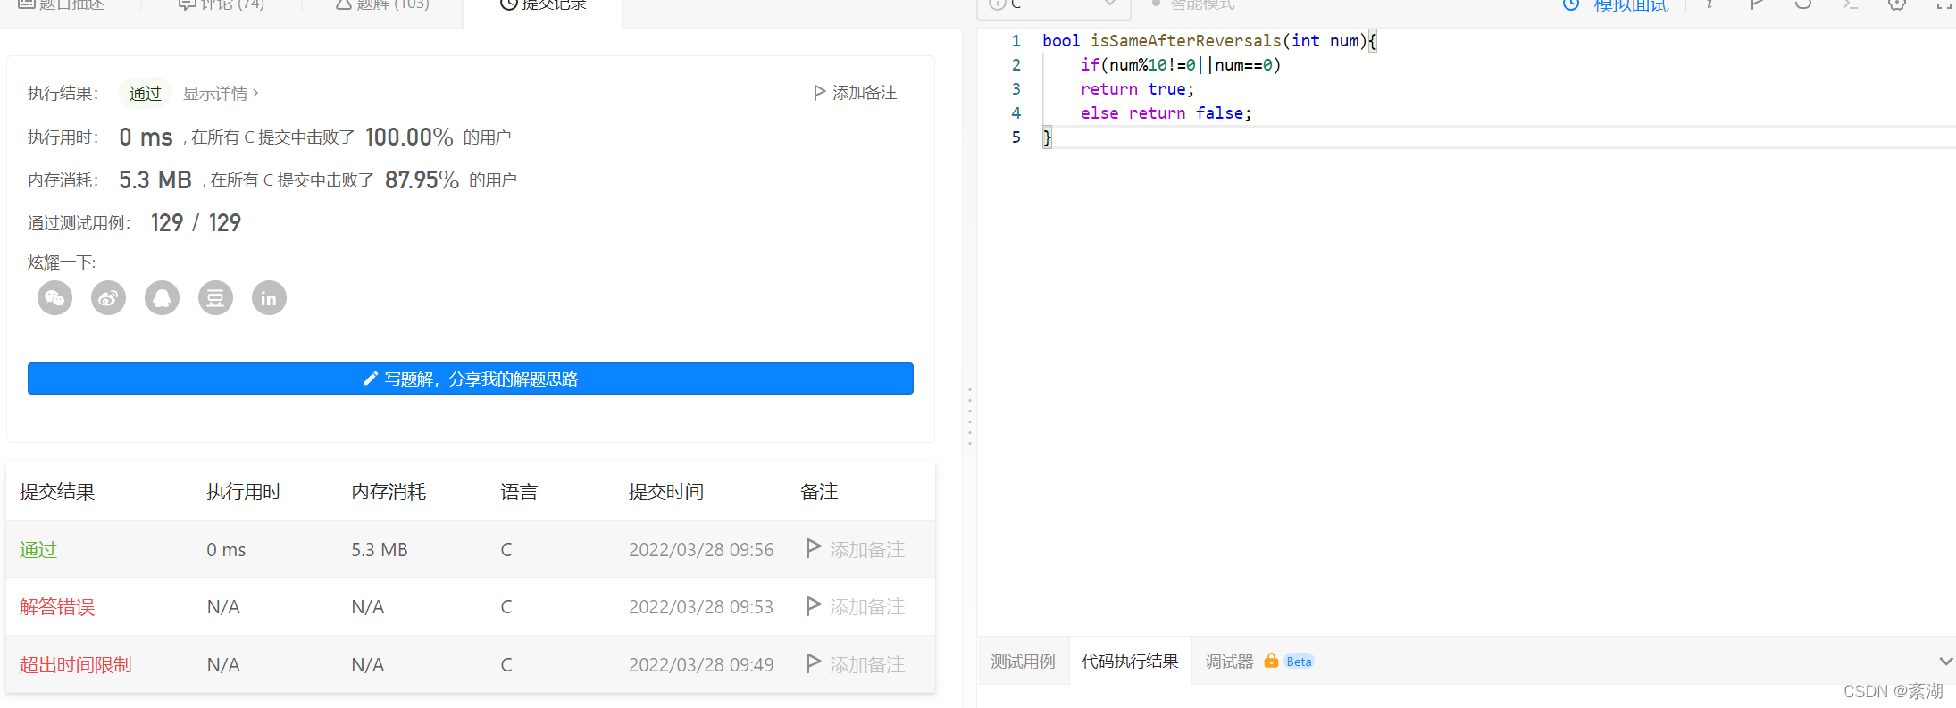Open the C language dropdown

(1054, 5)
